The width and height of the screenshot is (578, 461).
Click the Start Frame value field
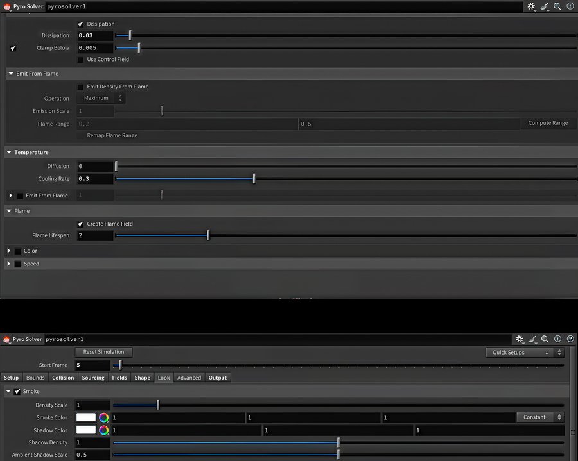coord(92,365)
